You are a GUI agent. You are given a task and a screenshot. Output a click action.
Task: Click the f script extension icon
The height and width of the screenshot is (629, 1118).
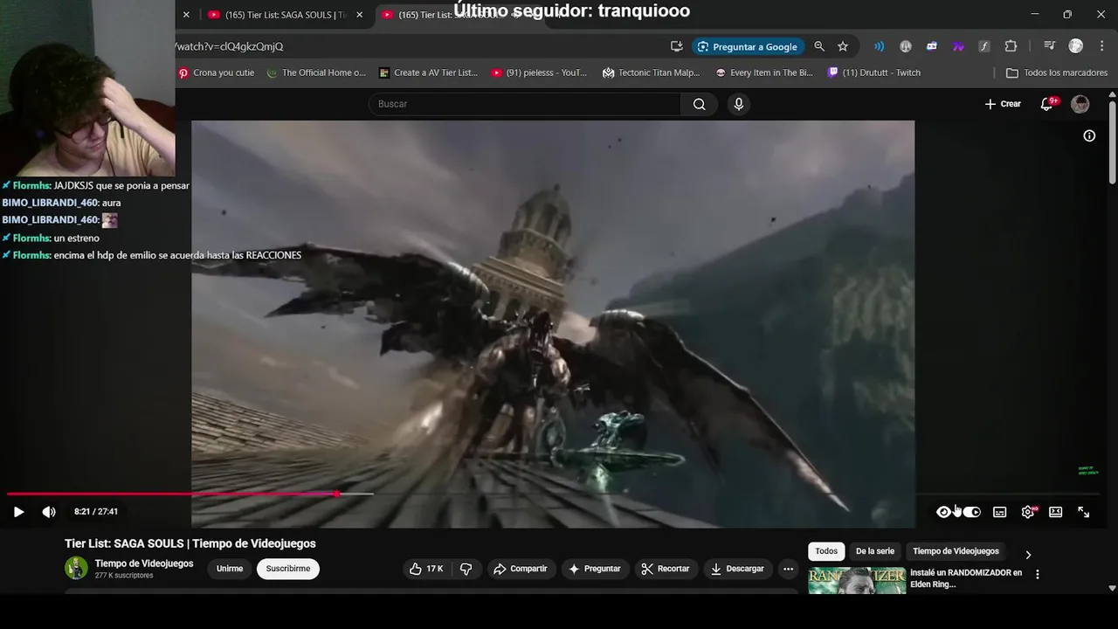click(984, 46)
